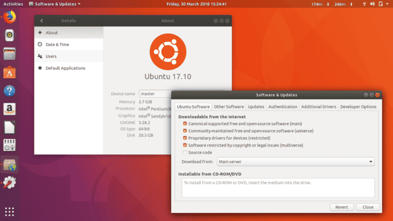
Task: Click the Revert button
Action: tap(342, 207)
